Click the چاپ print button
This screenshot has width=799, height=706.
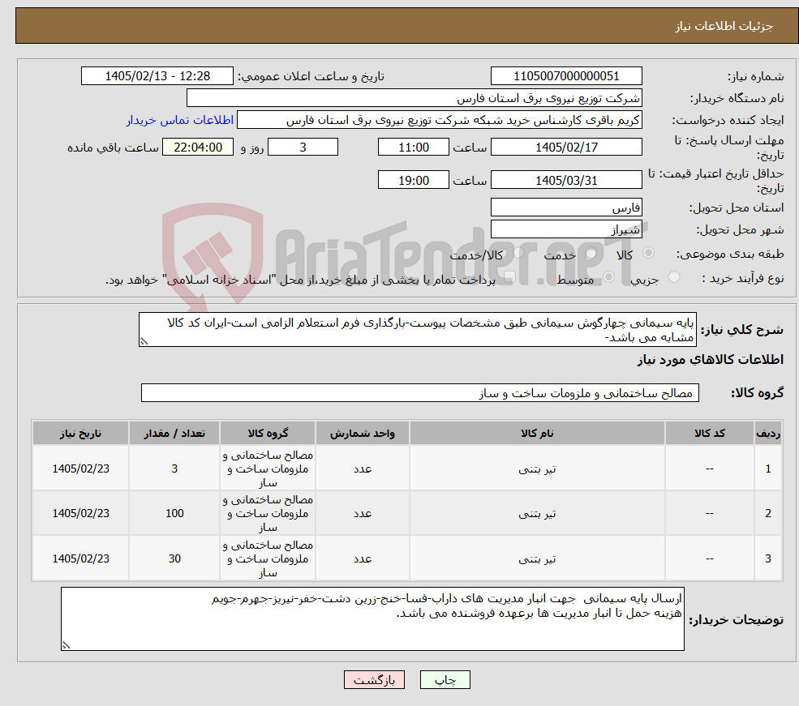445,679
